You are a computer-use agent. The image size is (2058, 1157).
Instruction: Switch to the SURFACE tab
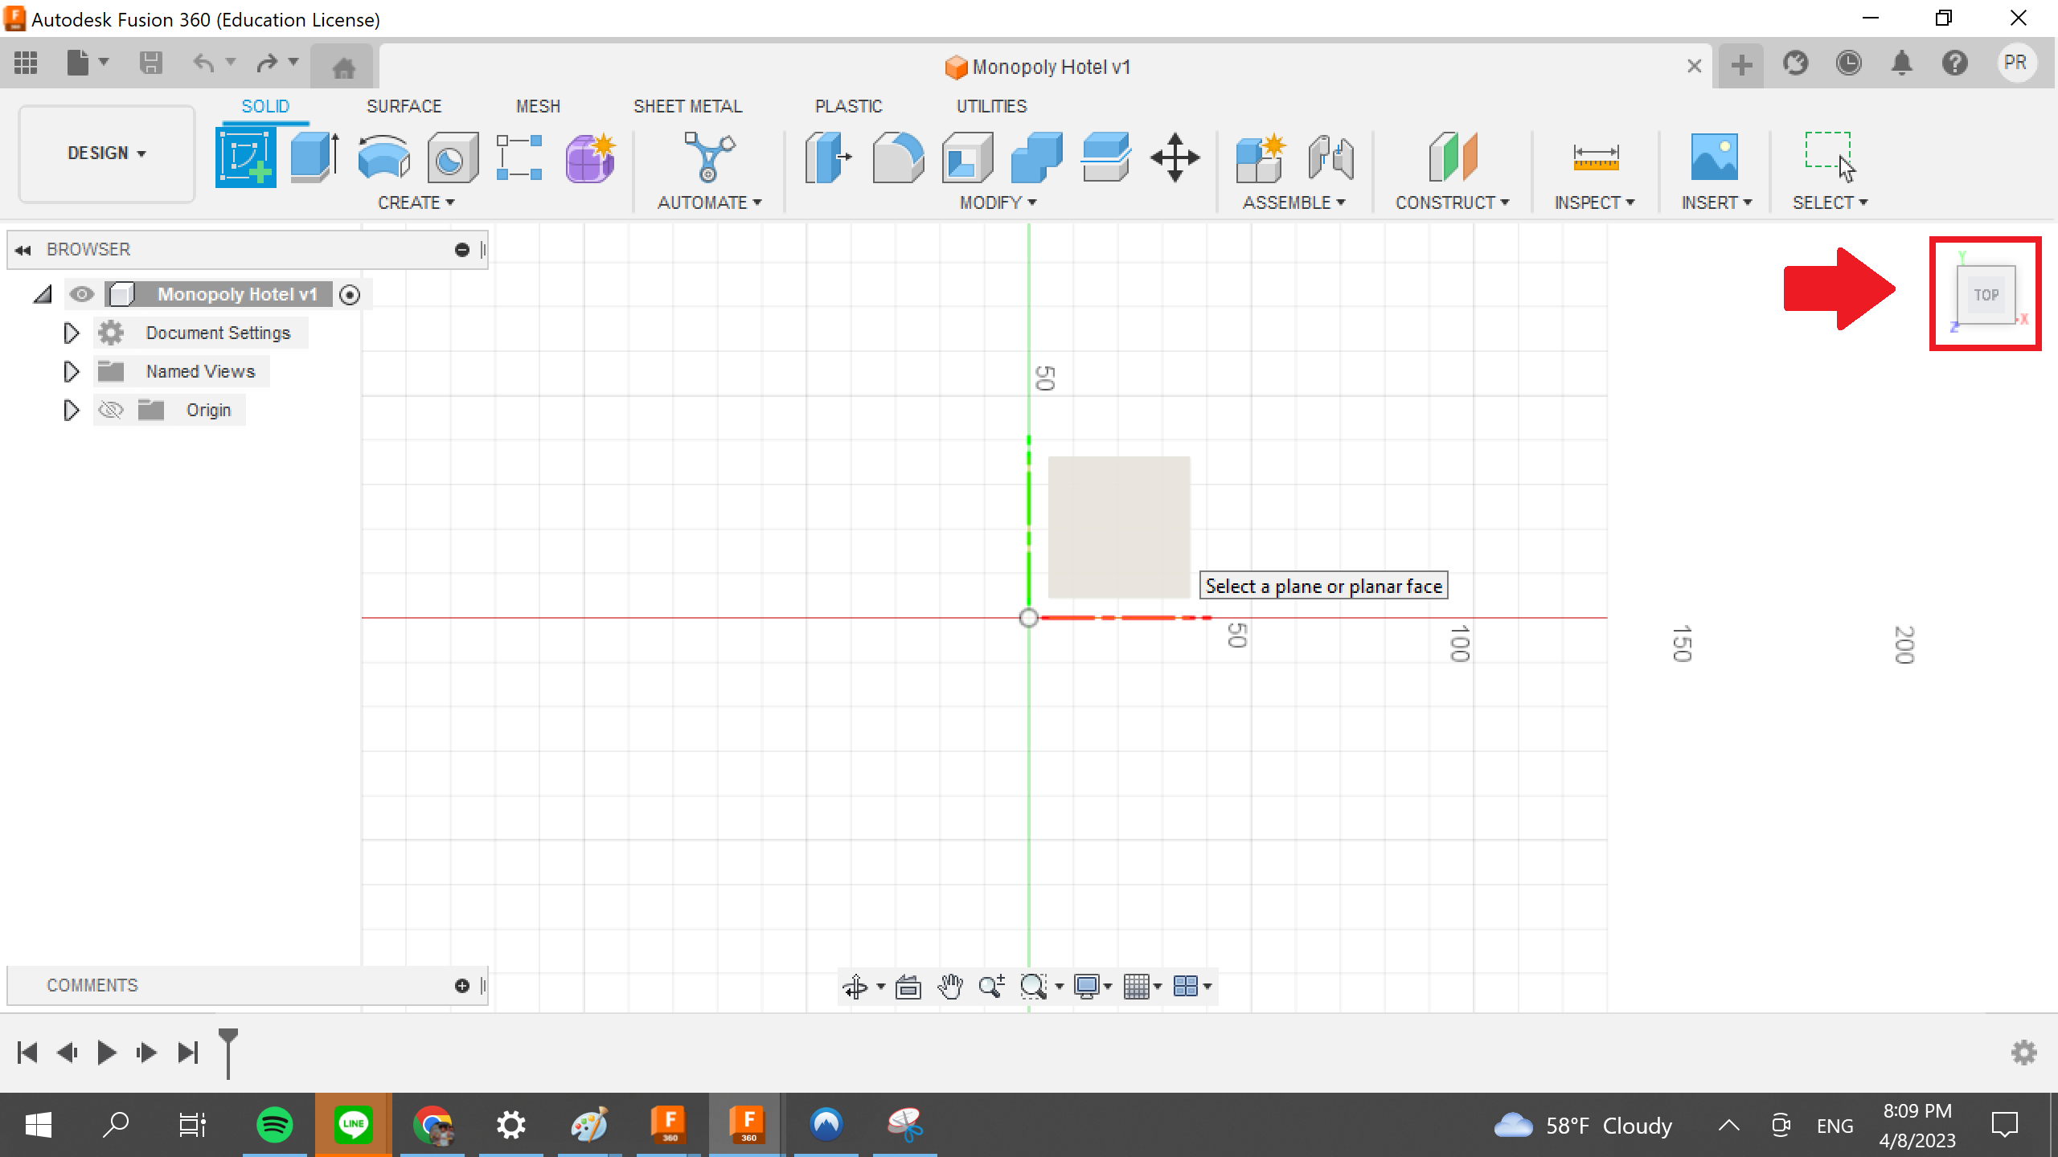click(x=404, y=105)
